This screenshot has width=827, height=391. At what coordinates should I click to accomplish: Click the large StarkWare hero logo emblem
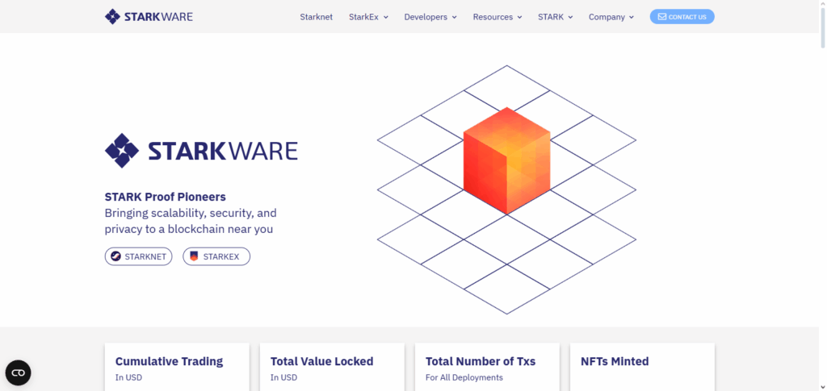[x=123, y=151]
